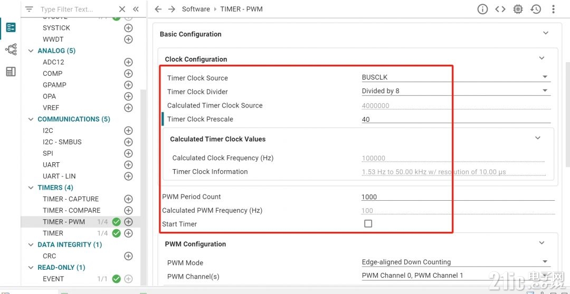570x294 pixels.
Task: Open Timer Clock Source dropdown
Action: [456, 77]
